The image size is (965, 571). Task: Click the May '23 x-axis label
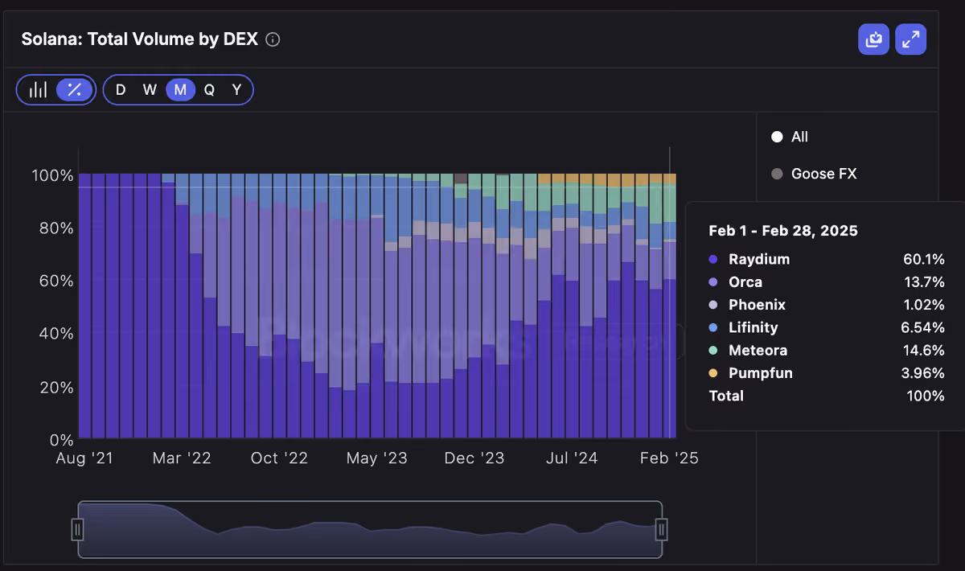click(376, 458)
